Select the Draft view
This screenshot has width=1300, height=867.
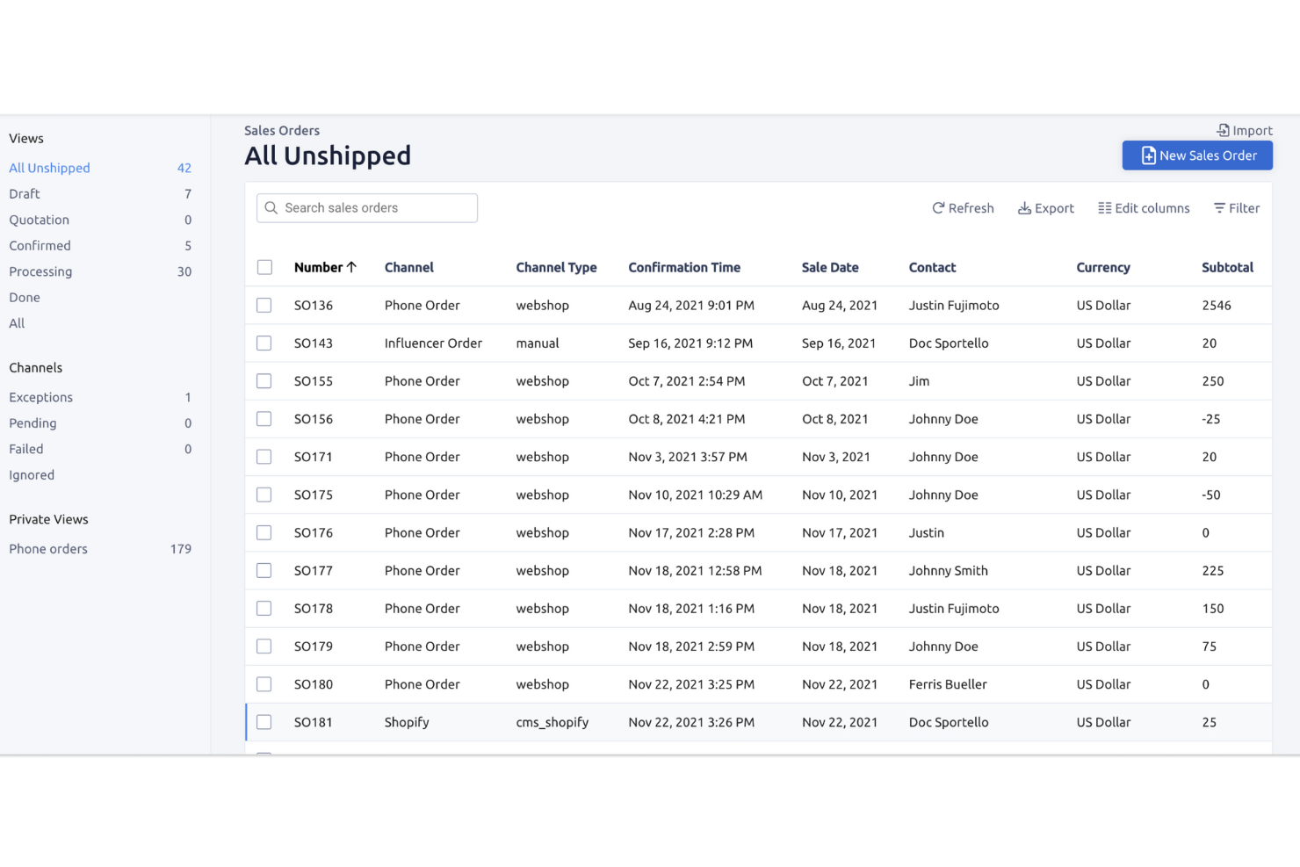[x=24, y=193]
